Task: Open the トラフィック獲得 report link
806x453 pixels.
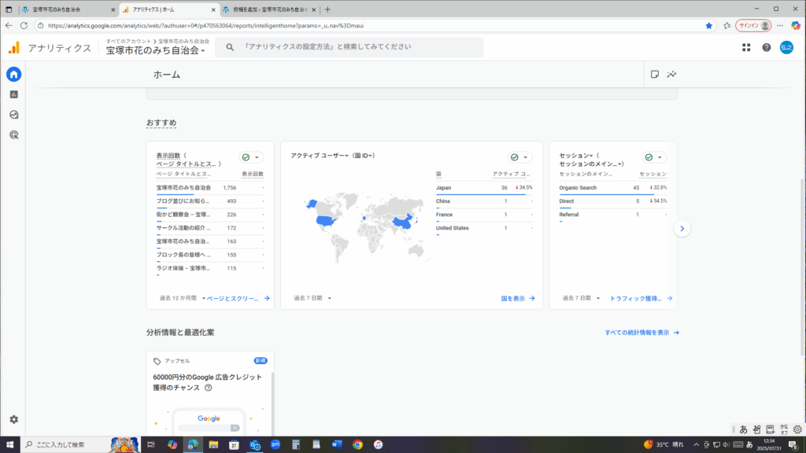Action: click(x=641, y=298)
